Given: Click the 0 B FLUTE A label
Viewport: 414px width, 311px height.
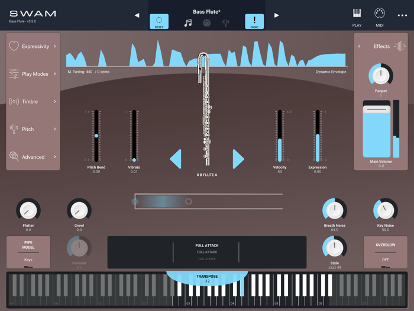Looking at the screenshot, I should pyautogui.click(x=207, y=175).
